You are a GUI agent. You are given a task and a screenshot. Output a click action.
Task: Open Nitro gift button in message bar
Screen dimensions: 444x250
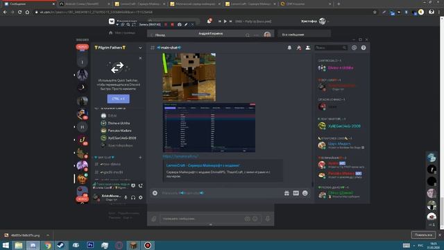[x=287, y=193]
